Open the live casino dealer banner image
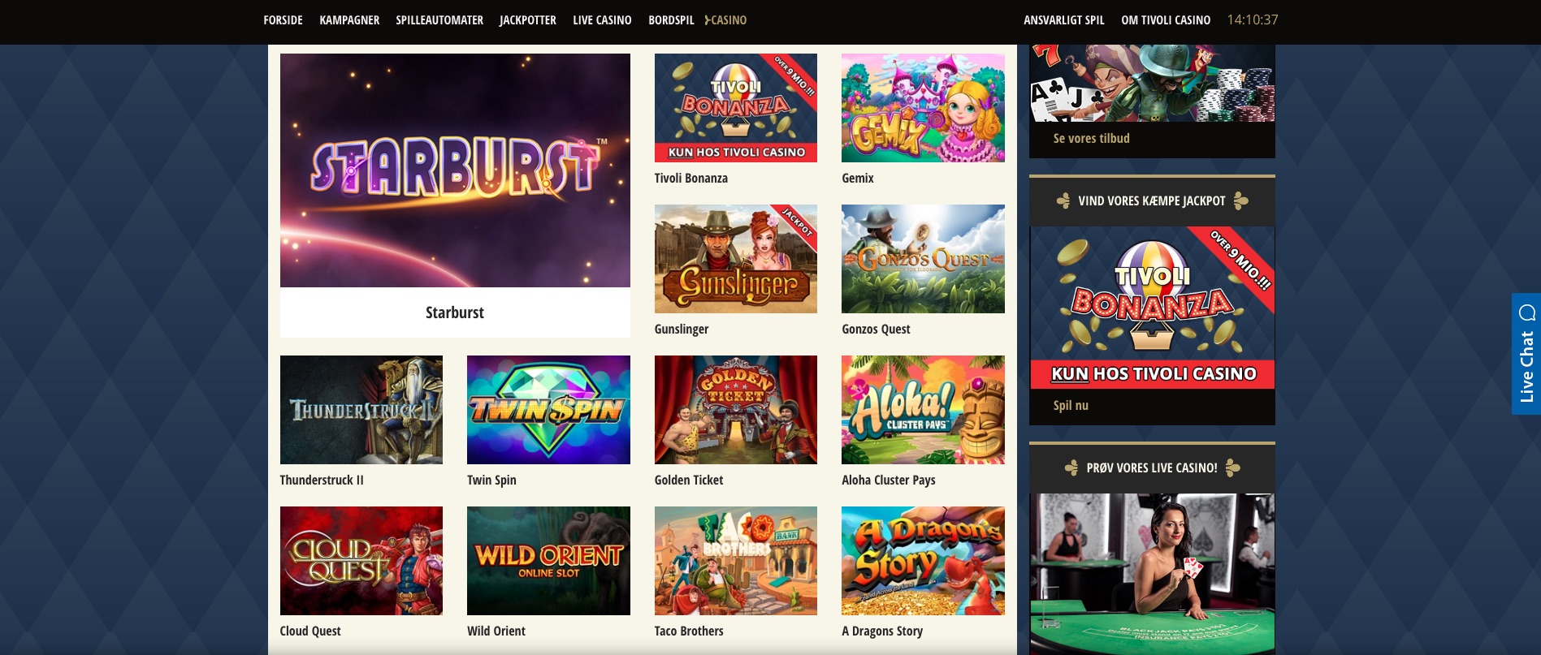 [1152, 574]
